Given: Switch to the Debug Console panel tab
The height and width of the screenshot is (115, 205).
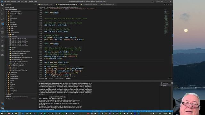Looking at the screenshot, I should pyautogui.click(x=60, y=79).
